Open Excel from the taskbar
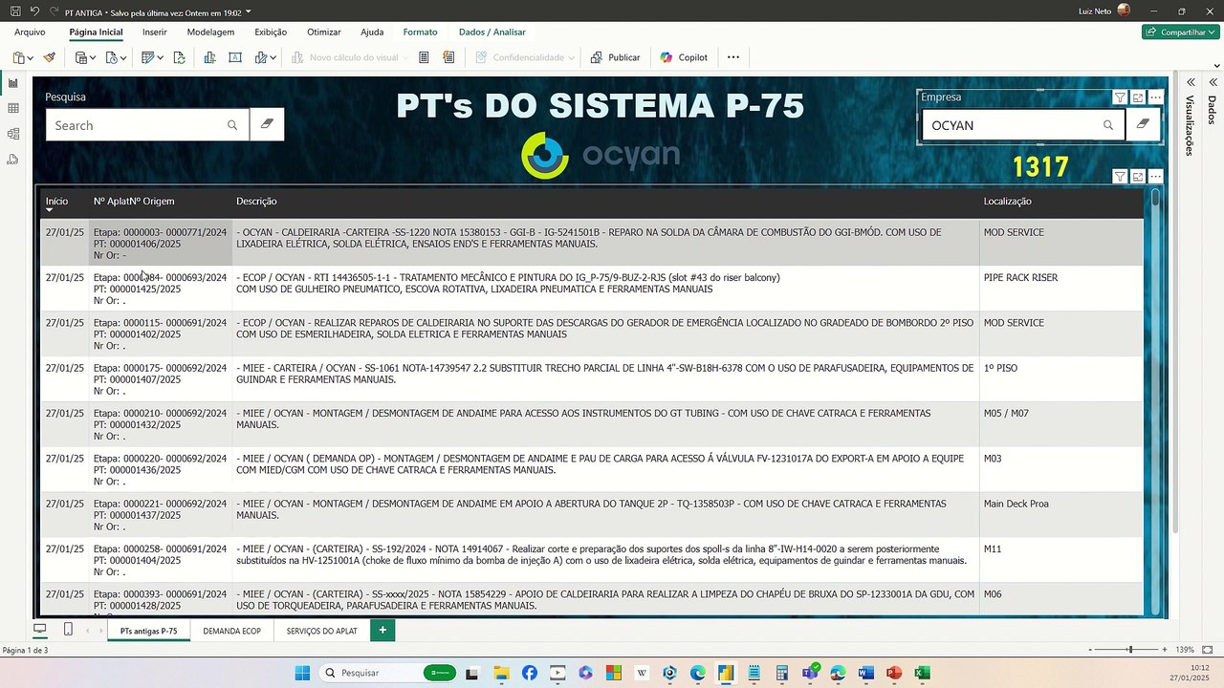Viewport: 1224px width, 688px height. (922, 673)
